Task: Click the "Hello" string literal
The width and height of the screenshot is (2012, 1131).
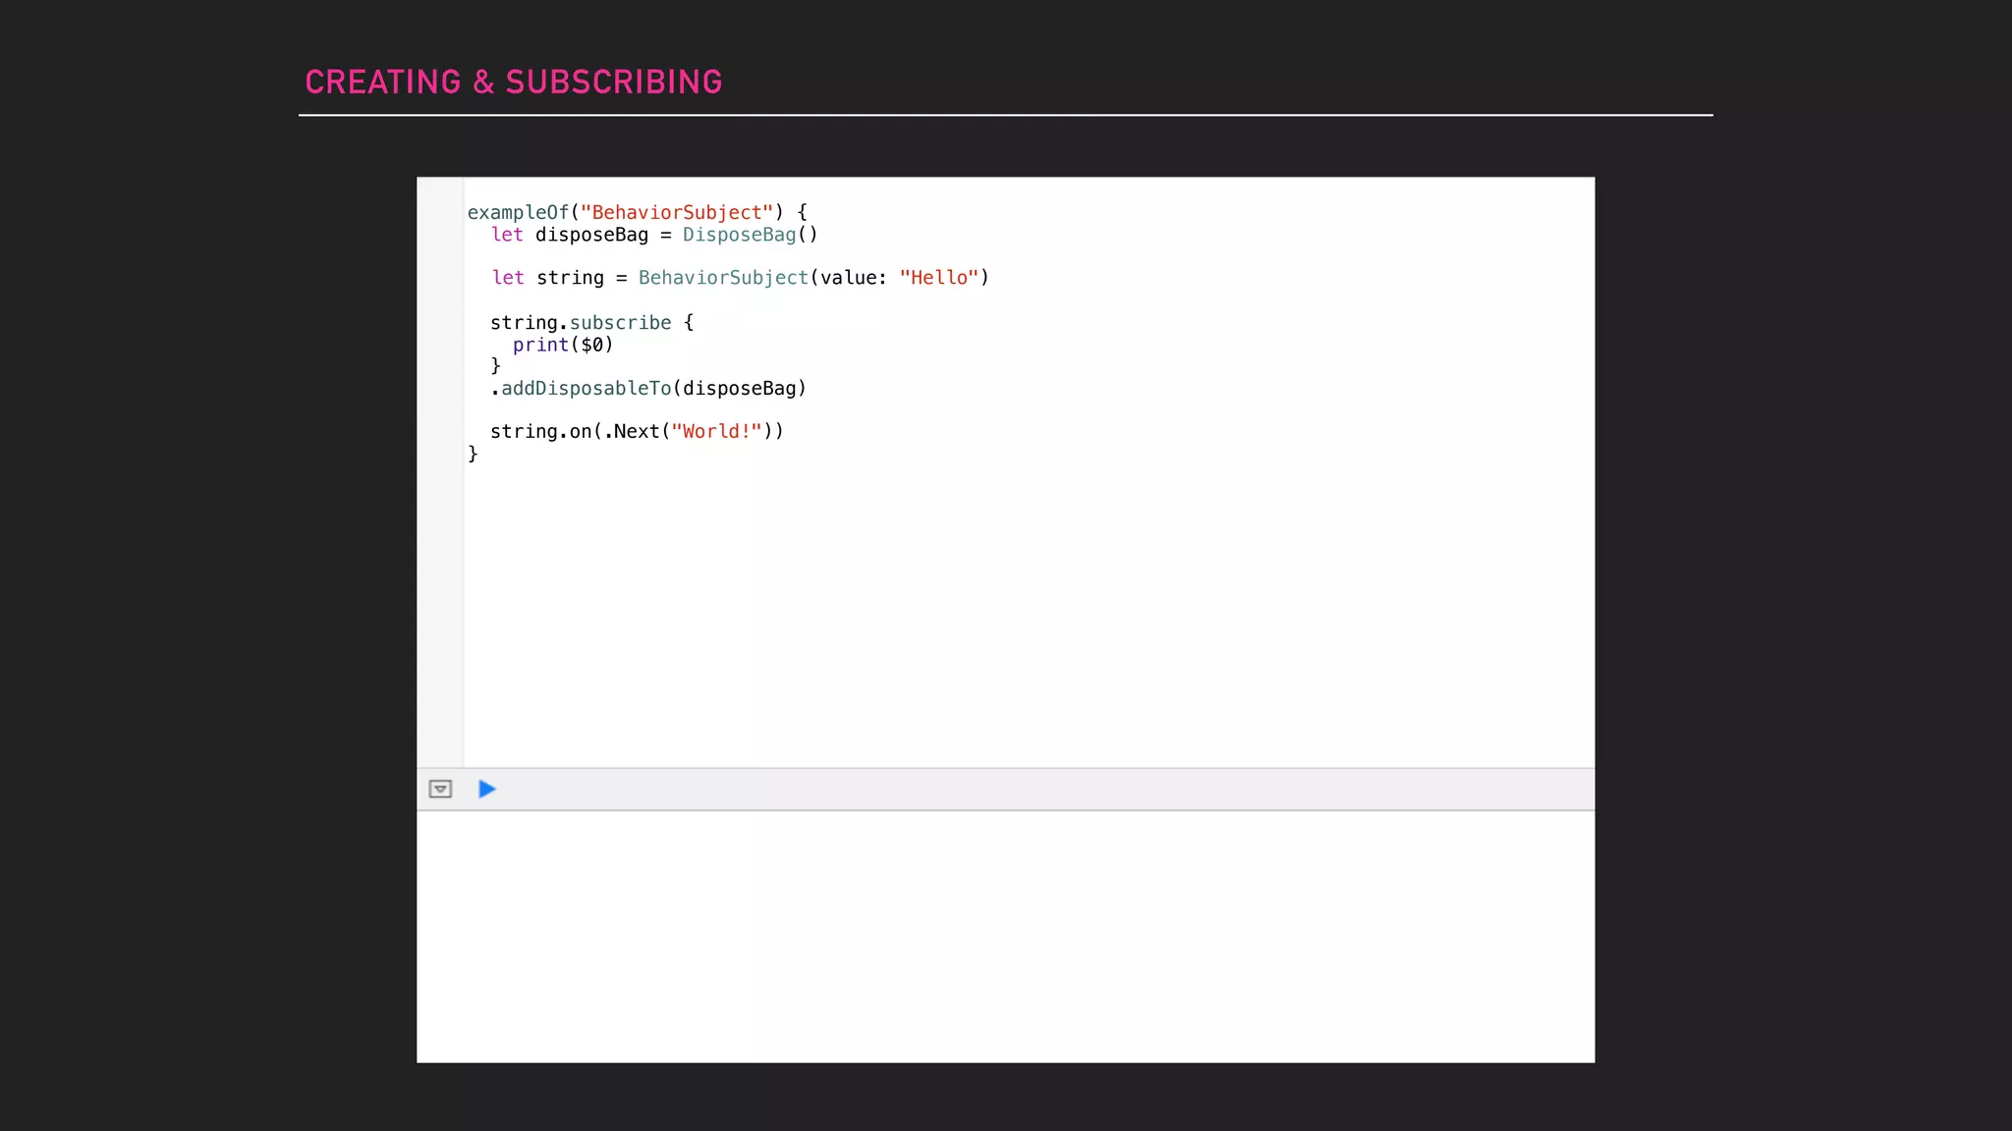Action: 938,278
